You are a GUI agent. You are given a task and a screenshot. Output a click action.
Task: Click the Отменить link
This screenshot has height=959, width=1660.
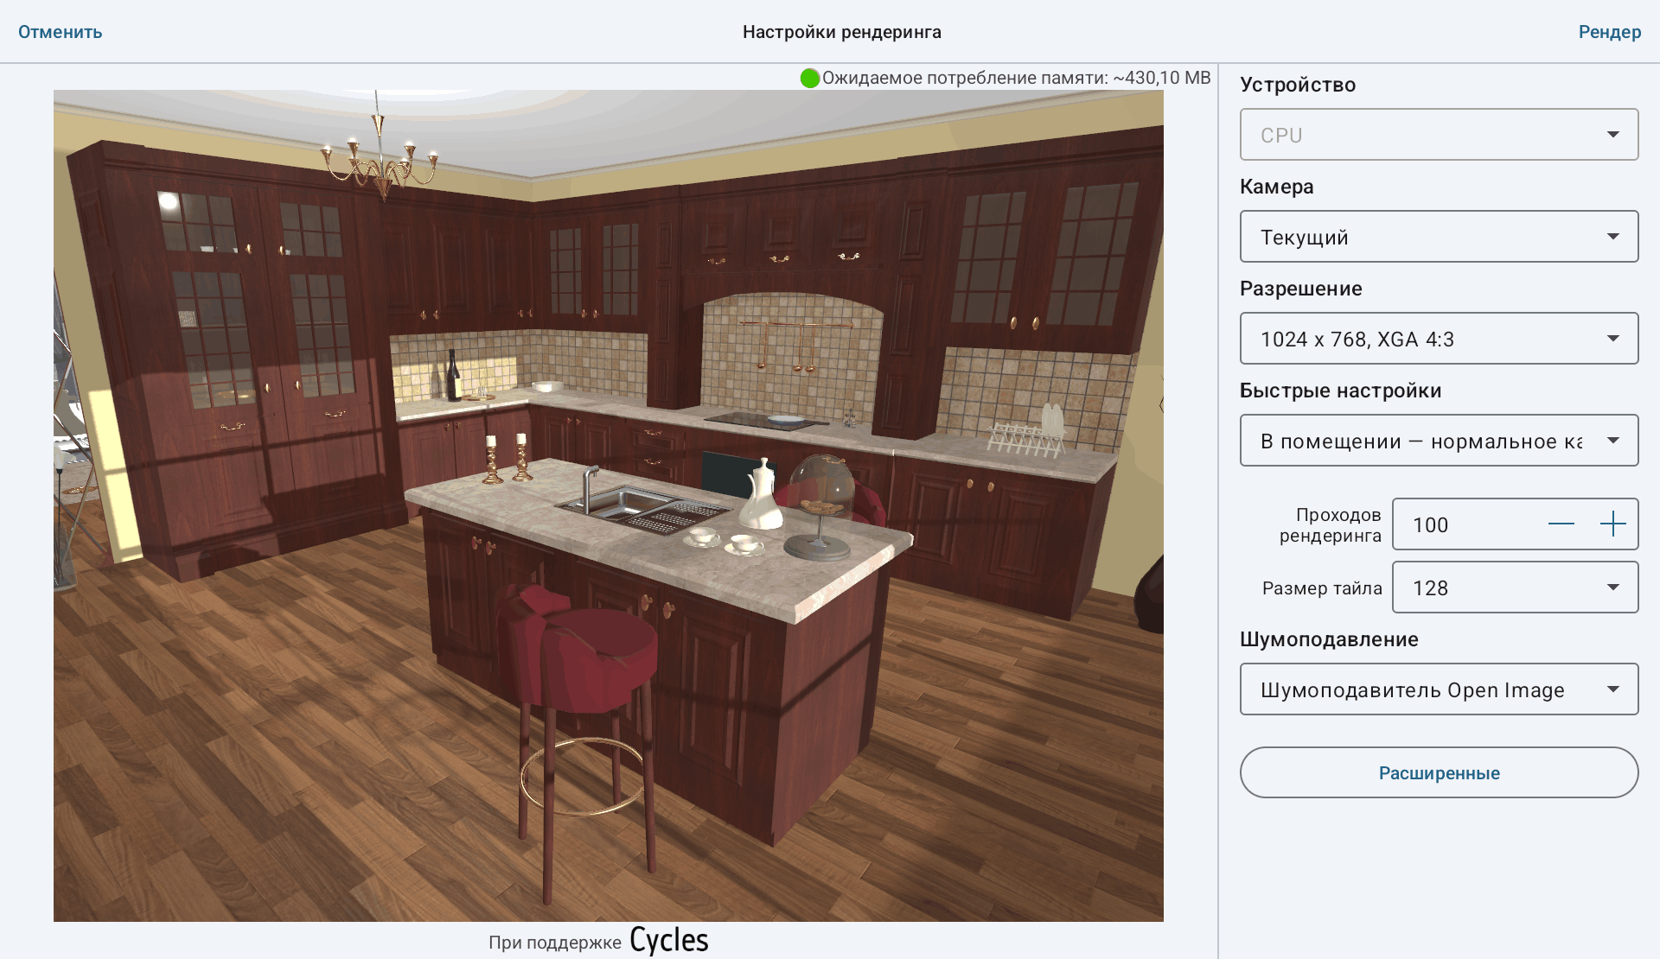(61, 32)
